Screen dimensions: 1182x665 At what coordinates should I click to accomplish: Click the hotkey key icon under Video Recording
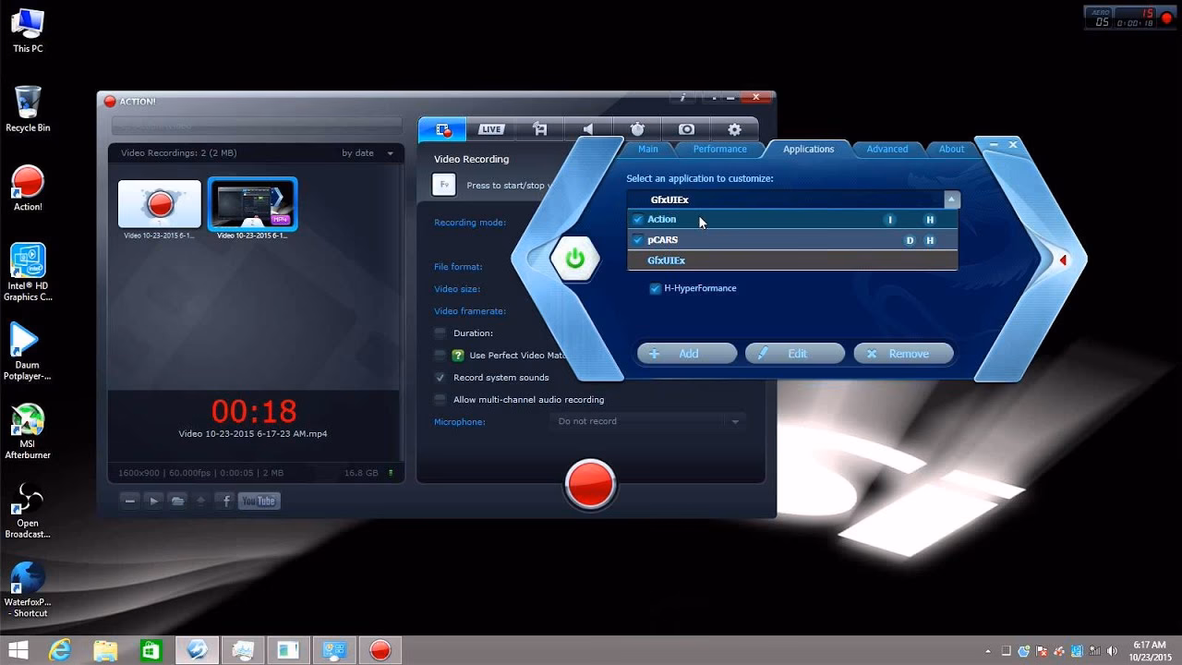click(x=444, y=185)
